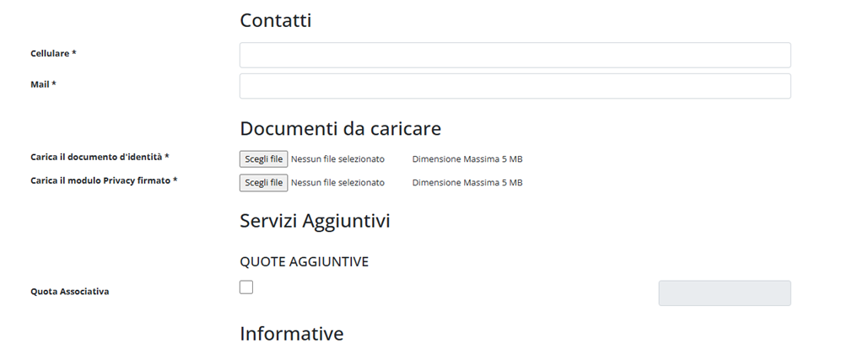
Task: Click the Cellulare text input field
Action: tap(515, 55)
